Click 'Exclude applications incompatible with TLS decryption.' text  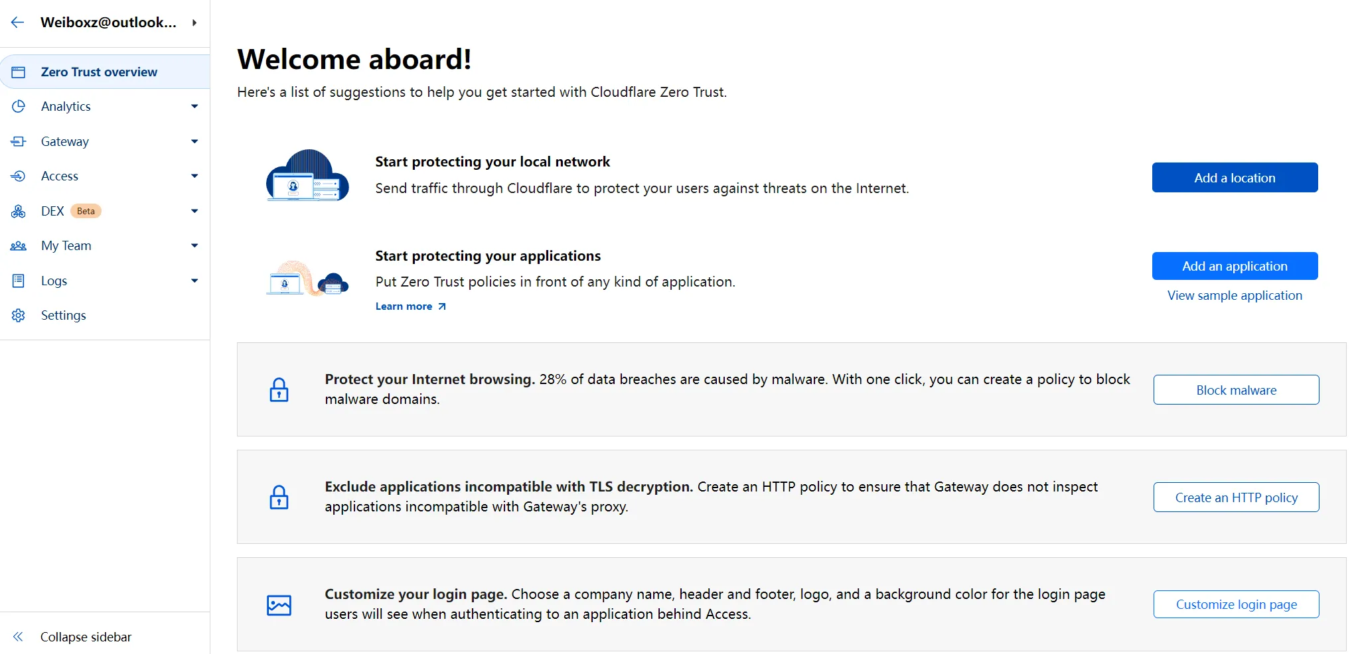tap(508, 487)
